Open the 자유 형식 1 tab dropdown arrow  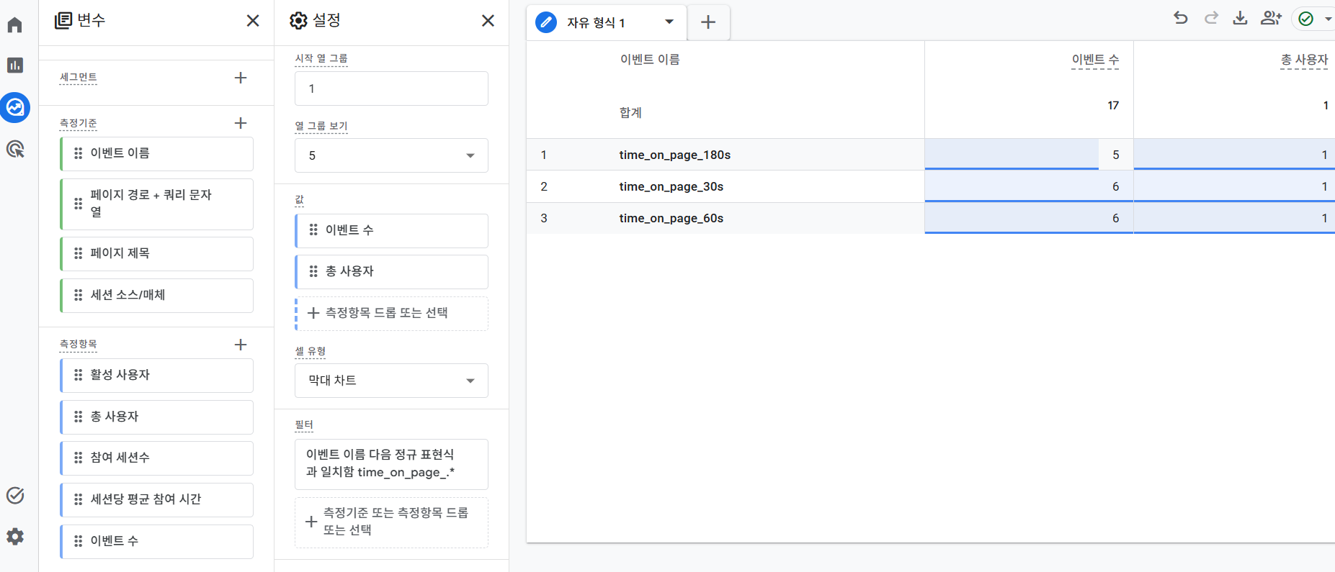pos(669,22)
